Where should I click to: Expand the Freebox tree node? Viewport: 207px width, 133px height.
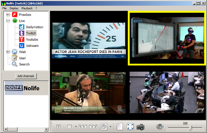8,14
